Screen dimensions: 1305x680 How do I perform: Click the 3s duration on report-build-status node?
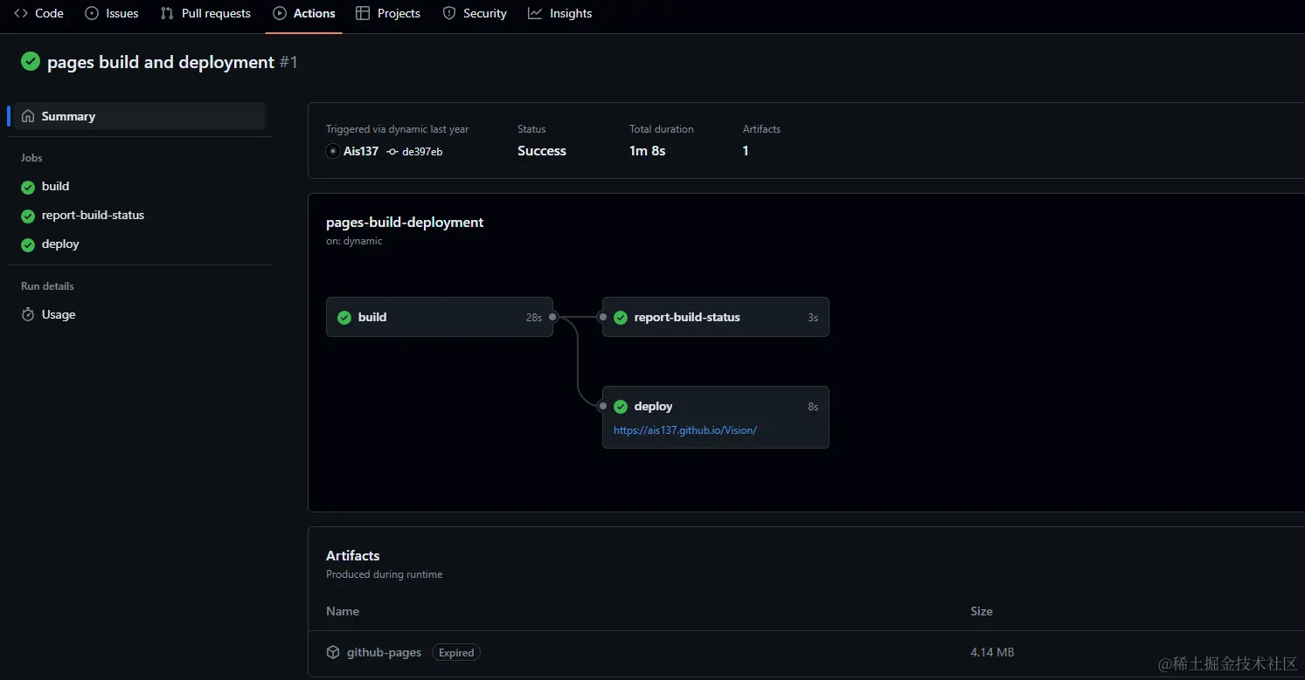click(813, 318)
